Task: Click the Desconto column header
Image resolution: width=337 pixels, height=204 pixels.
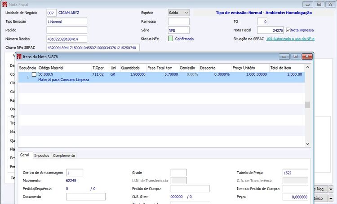Action: pos(215,68)
